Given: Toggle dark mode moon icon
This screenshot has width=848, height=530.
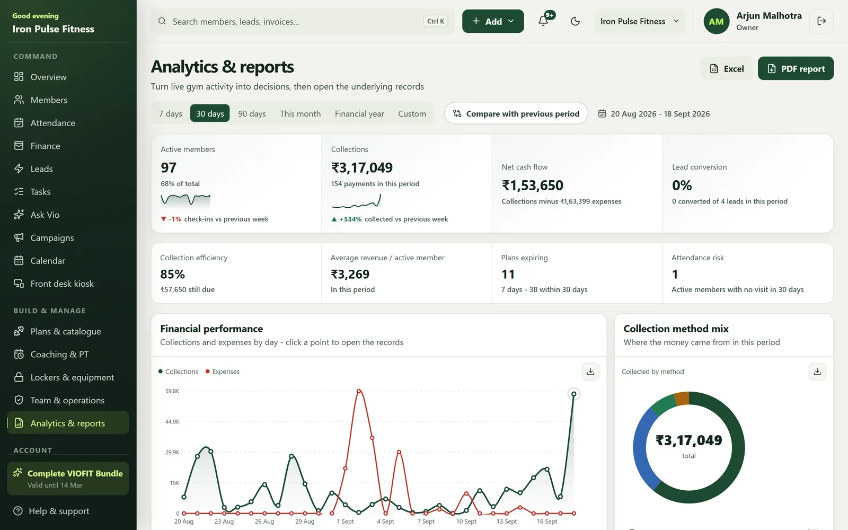Looking at the screenshot, I should click(x=575, y=21).
